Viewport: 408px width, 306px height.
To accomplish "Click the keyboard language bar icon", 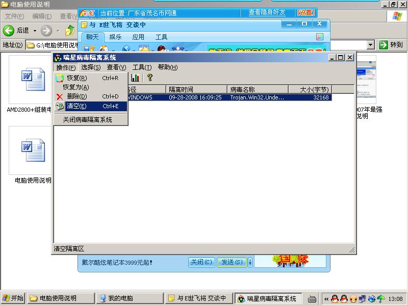I will [312, 299].
